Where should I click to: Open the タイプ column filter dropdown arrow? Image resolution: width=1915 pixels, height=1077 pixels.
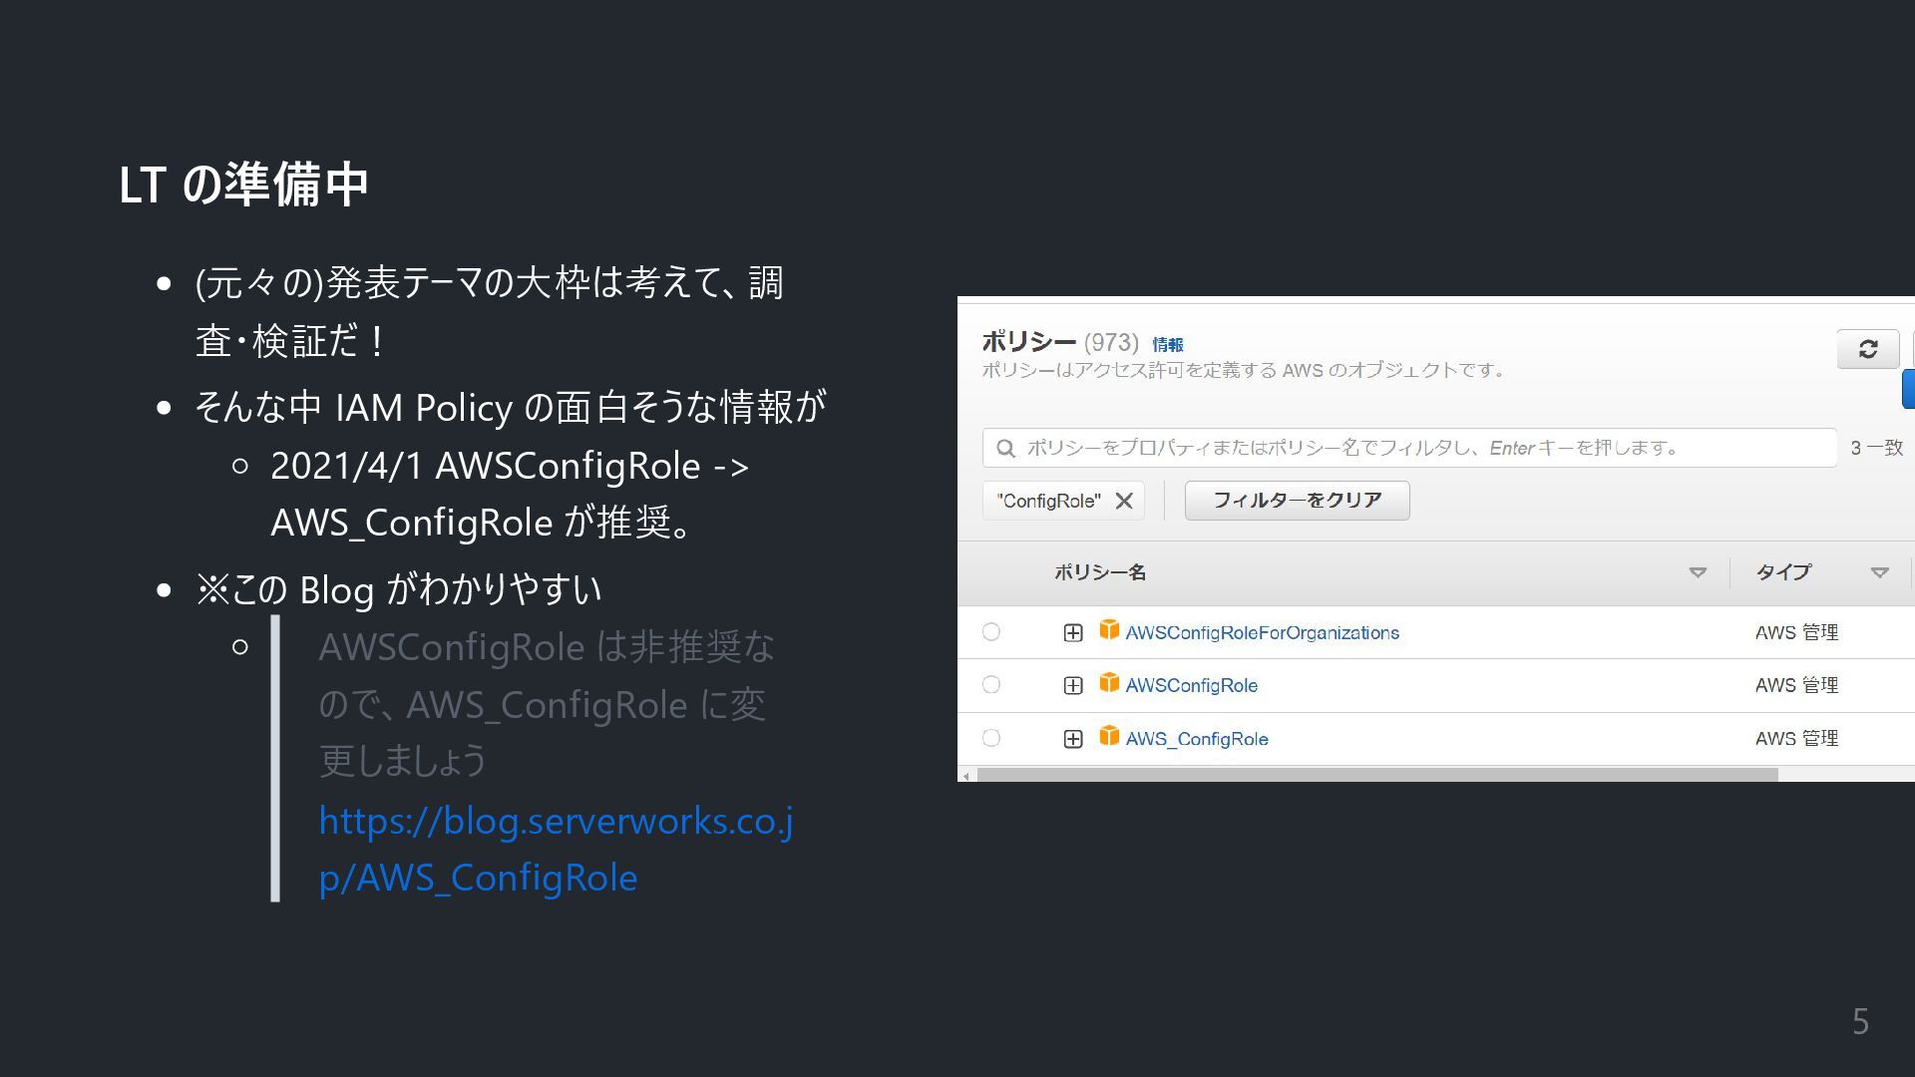[x=1879, y=572]
